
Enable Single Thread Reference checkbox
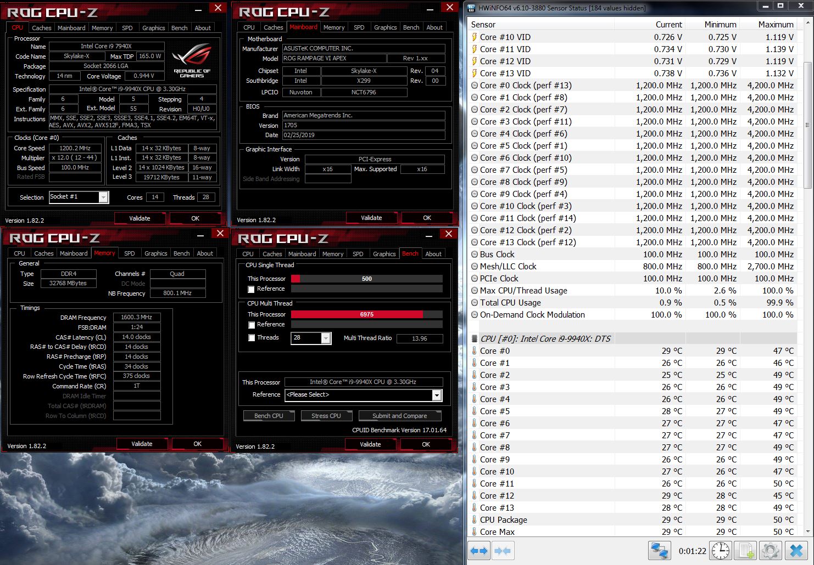251,289
